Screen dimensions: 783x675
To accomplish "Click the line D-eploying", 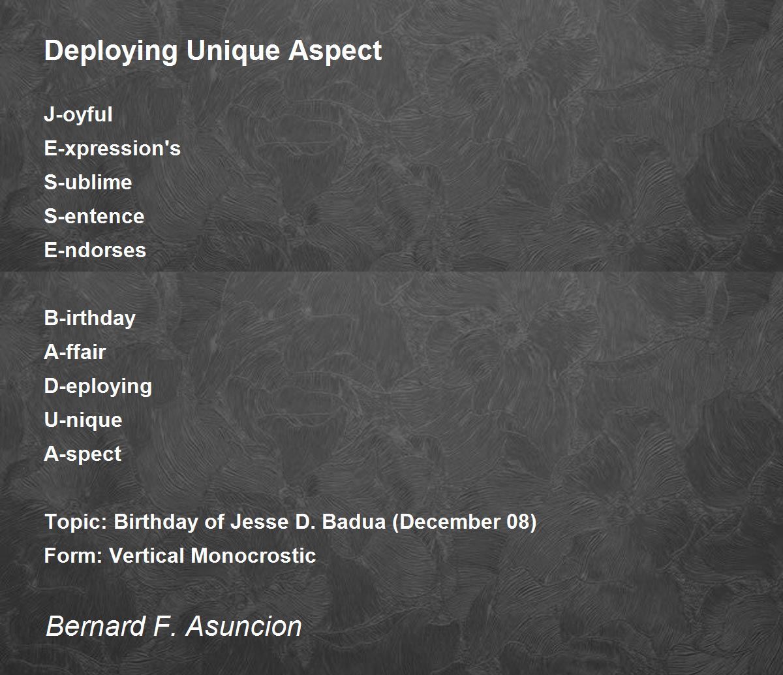I will tap(98, 386).
